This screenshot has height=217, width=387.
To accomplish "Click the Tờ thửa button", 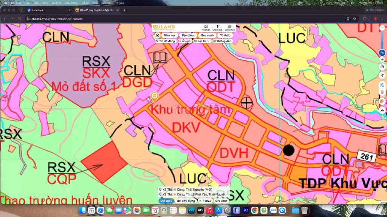I will click(x=225, y=35).
